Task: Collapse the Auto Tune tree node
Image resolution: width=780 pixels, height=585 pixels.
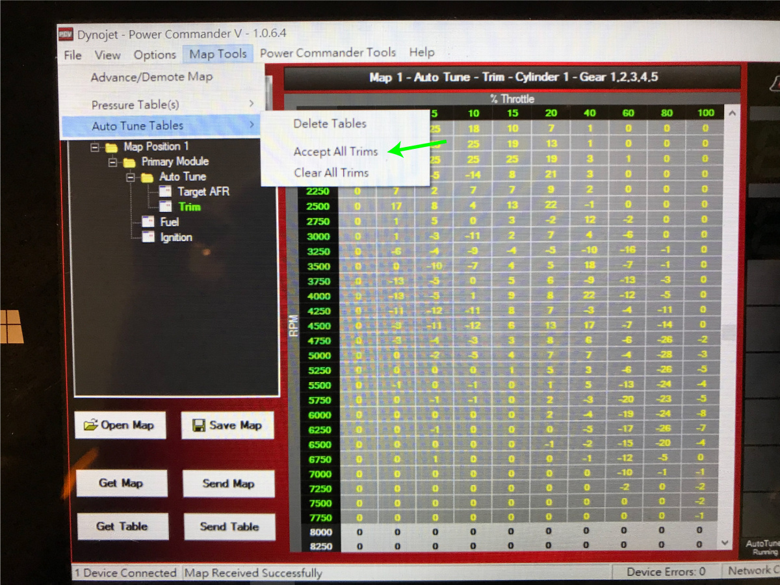Action: tap(131, 177)
